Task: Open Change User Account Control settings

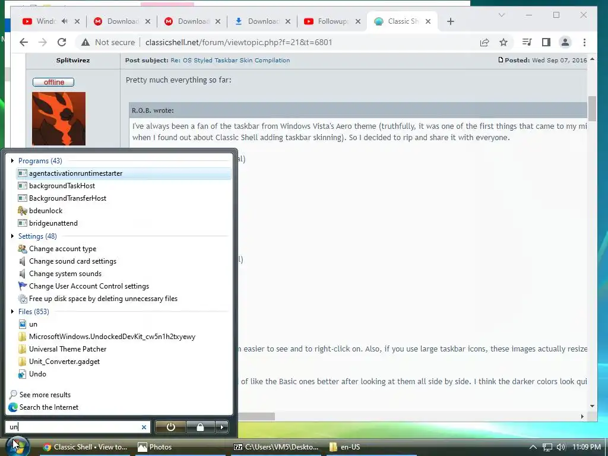Action: pos(123,286)
